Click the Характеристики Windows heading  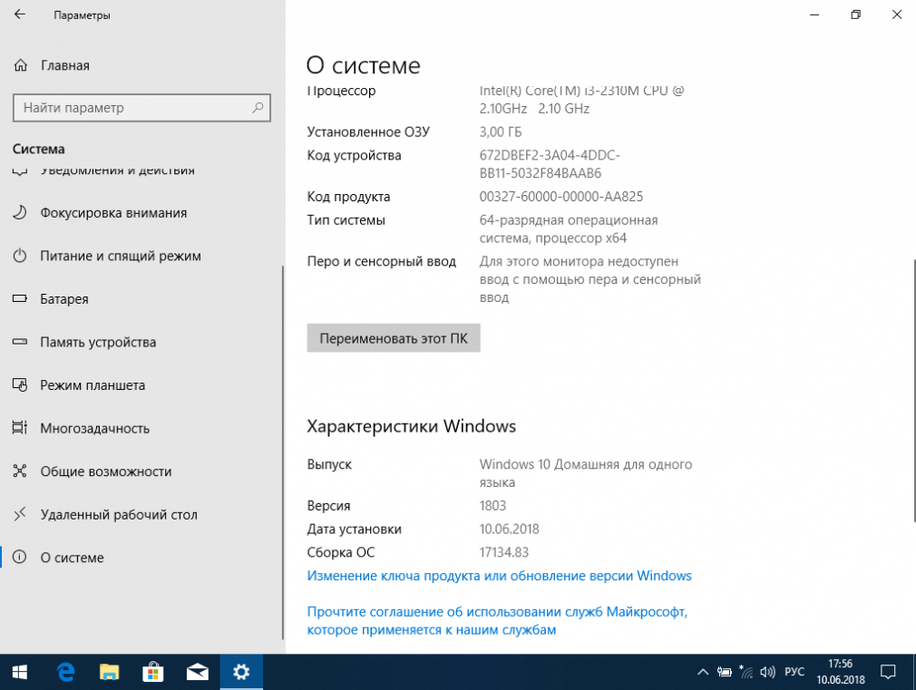411,426
